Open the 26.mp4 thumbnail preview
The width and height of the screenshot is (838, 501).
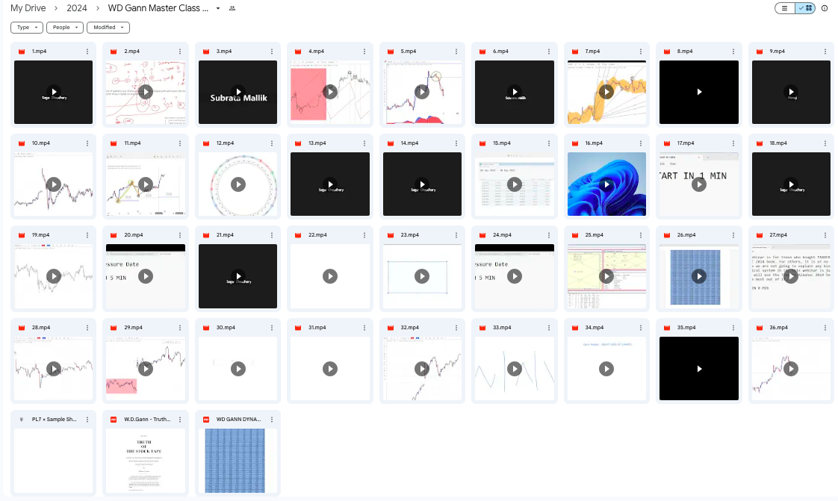tap(698, 276)
